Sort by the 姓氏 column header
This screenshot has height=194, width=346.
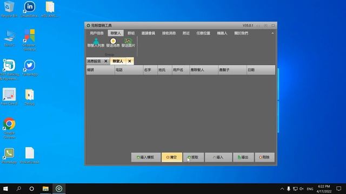[x=164, y=70]
